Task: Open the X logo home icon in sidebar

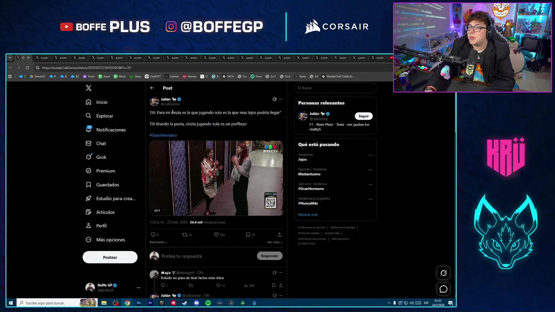Action: [x=88, y=88]
